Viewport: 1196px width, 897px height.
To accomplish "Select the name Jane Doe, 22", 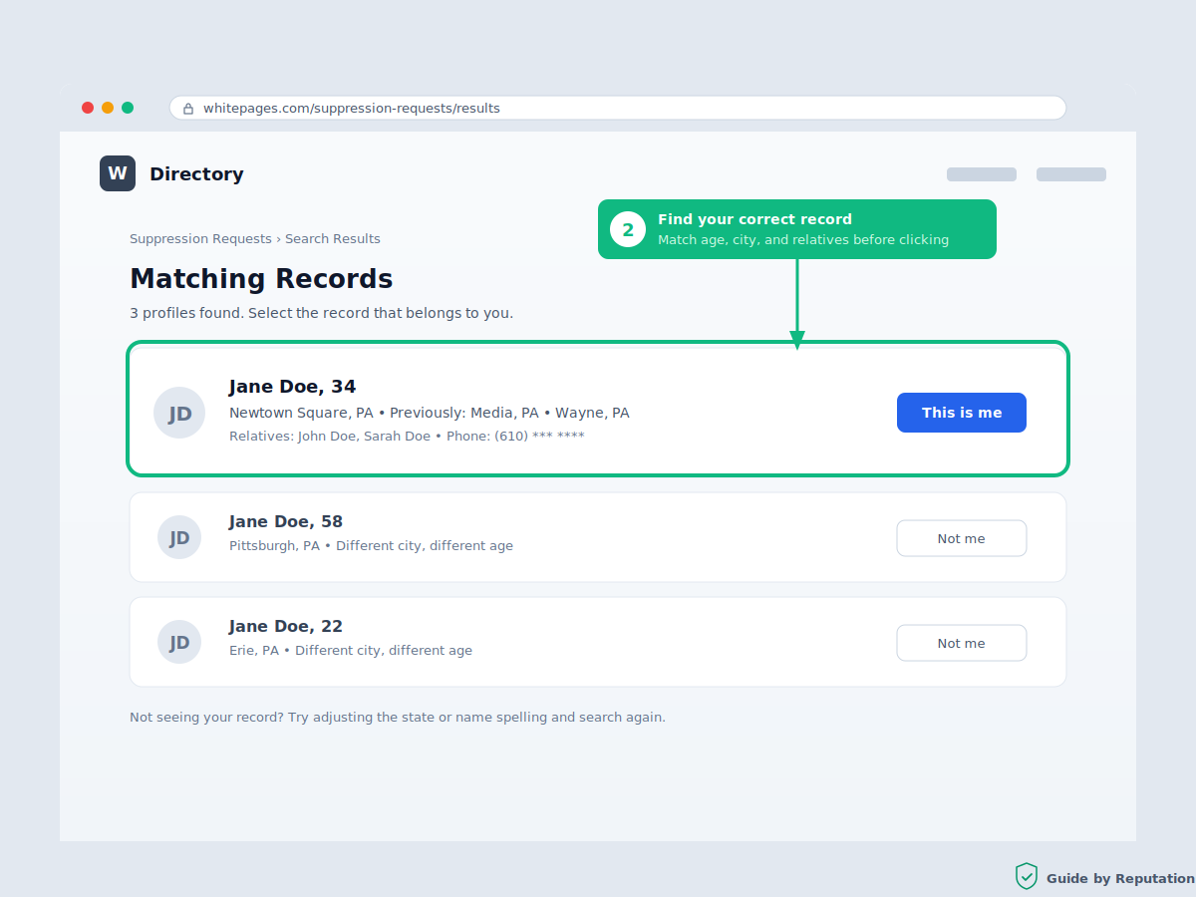I will point(286,626).
